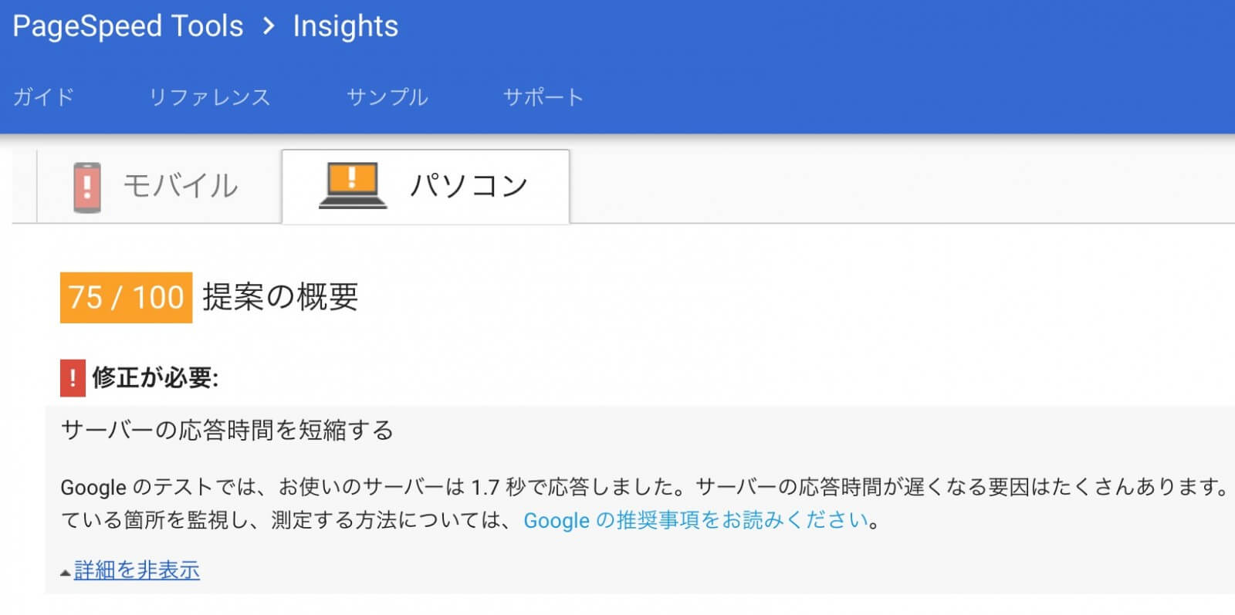Click the red exclamation icon beside 修正が必要
This screenshot has width=1235, height=615.
click(x=73, y=378)
